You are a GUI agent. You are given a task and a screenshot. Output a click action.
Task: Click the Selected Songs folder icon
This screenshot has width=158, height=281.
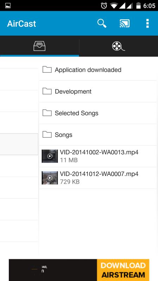pyautogui.click(x=47, y=113)
